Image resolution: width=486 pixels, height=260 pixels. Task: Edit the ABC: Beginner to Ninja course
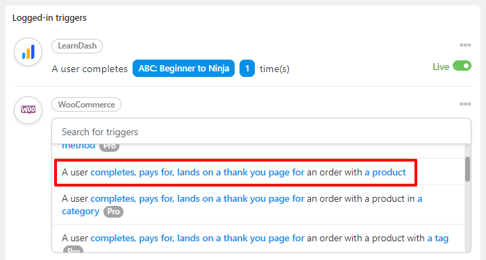[183, 69]
